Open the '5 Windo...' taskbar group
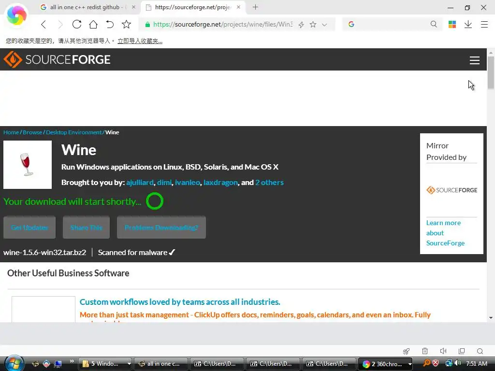This screenshot has width=495, height=371. 105,364
